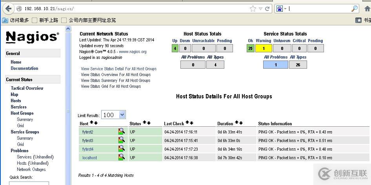
Task: View service details icon for fytest2
Action: pyautogui.click(x=122, y=132)
